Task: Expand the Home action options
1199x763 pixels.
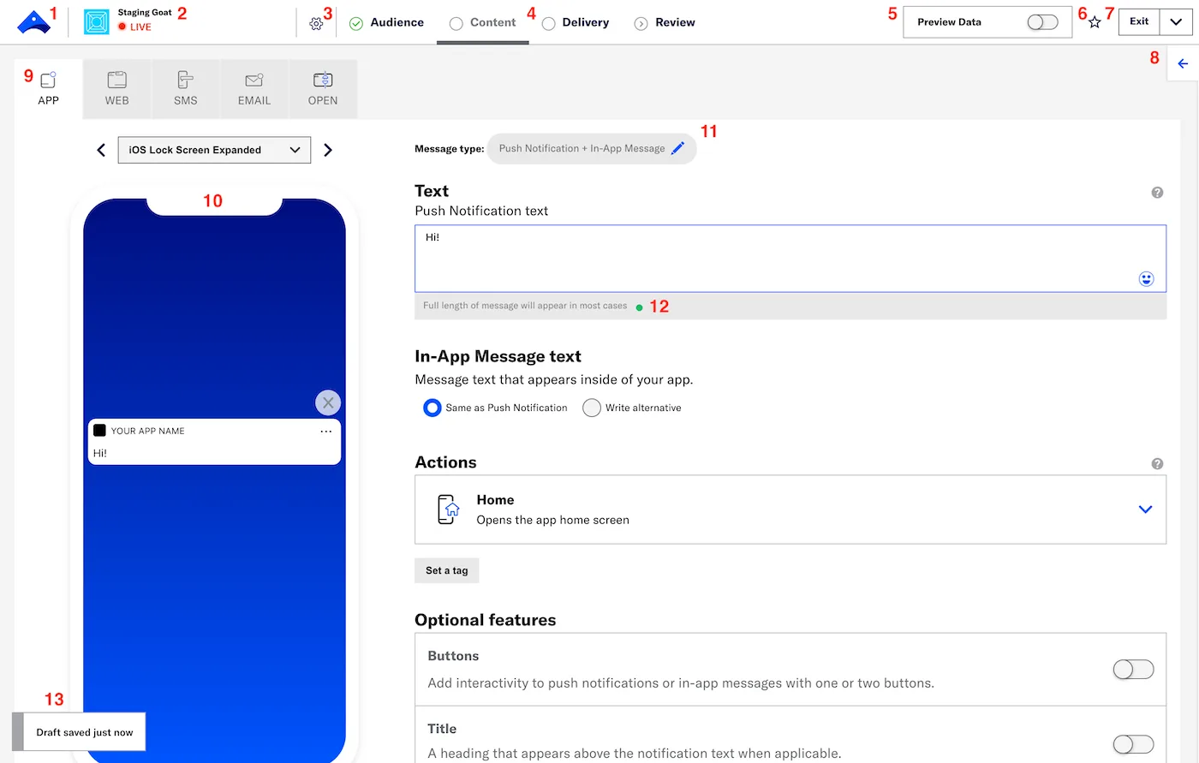Action: [1145, 509]
